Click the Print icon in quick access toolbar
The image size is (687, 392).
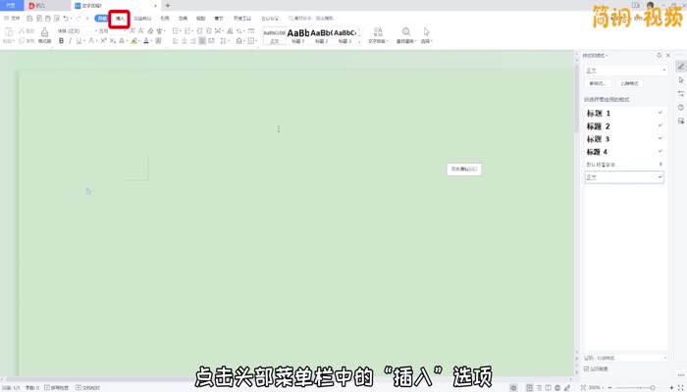pyautogui.click(x=48, y=19)
